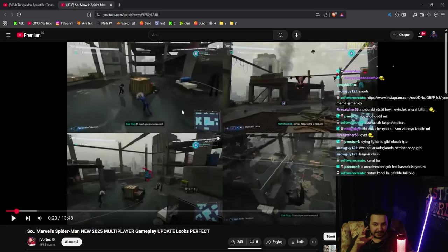Open the Aim Test bookmark

click(x=85, y=23)
